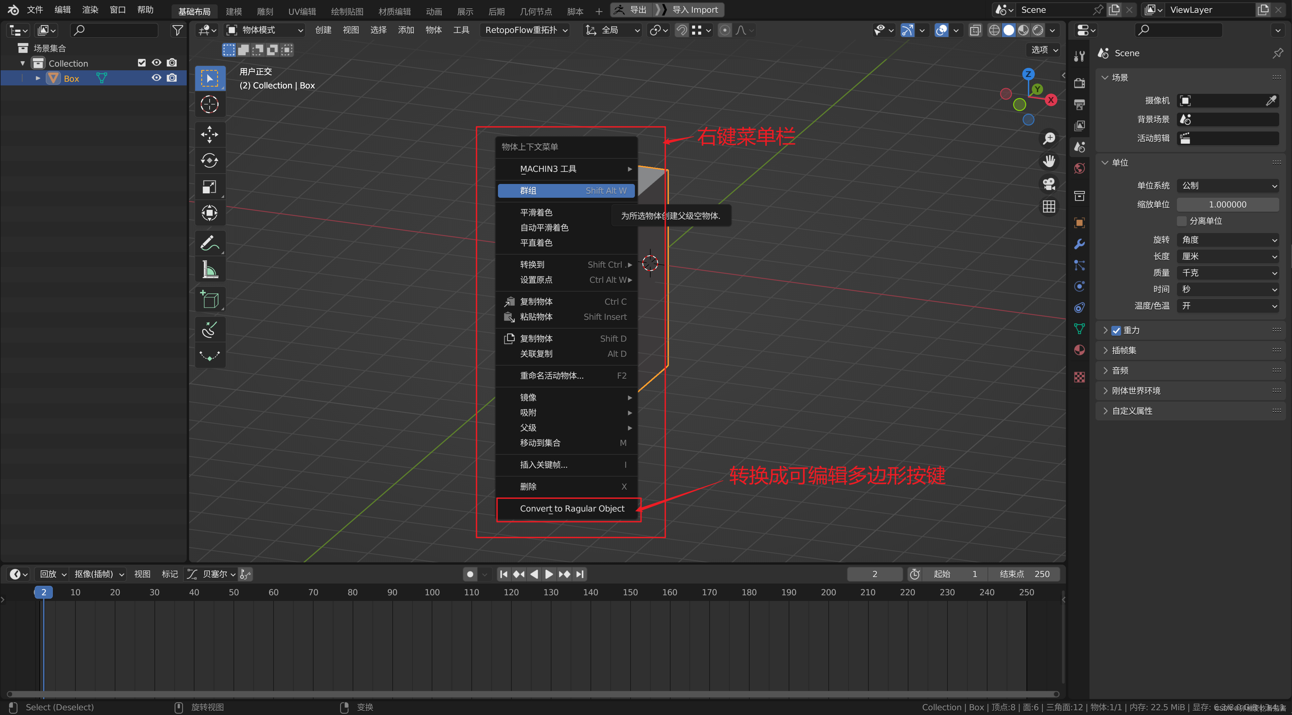Expand Box tree item in outliner

38,79
